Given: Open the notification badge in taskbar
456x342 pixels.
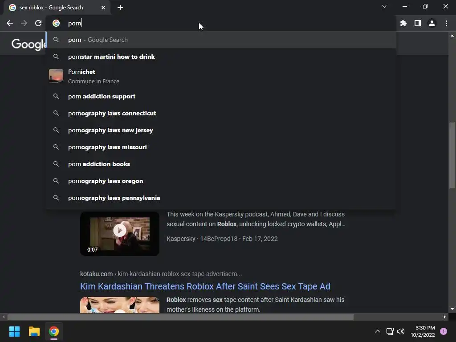Looking at the screenshot, I should click(444, 331).
